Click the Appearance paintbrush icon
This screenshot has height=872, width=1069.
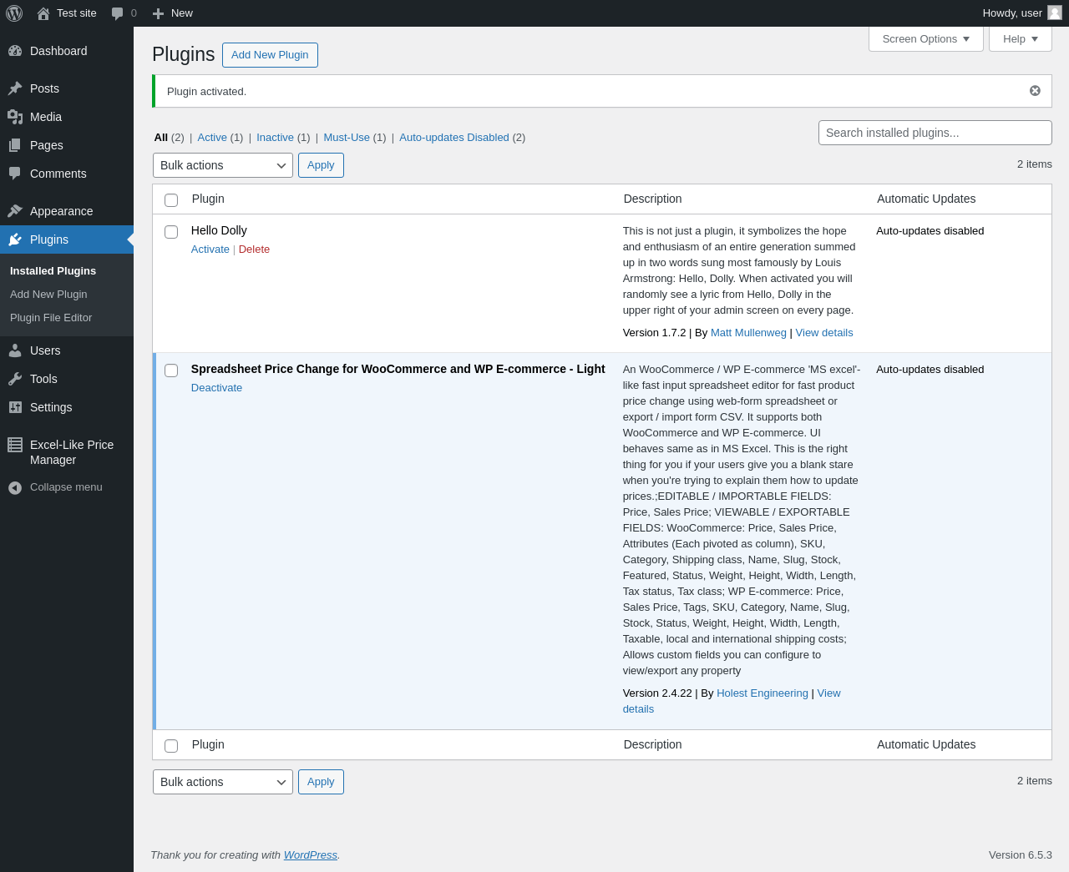pyautogui.click(x=15, y=211)
